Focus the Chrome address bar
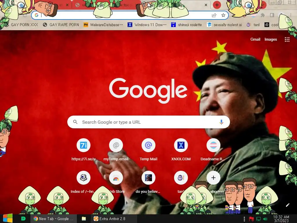 130,15
